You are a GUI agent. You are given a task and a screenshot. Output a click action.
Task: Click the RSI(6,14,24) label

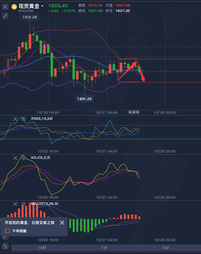coord(42,119)
